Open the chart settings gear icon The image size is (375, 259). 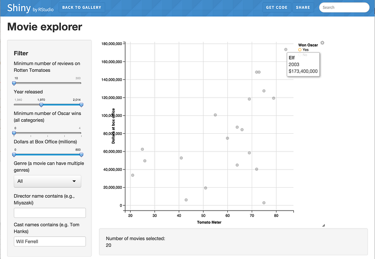(322, 43)
